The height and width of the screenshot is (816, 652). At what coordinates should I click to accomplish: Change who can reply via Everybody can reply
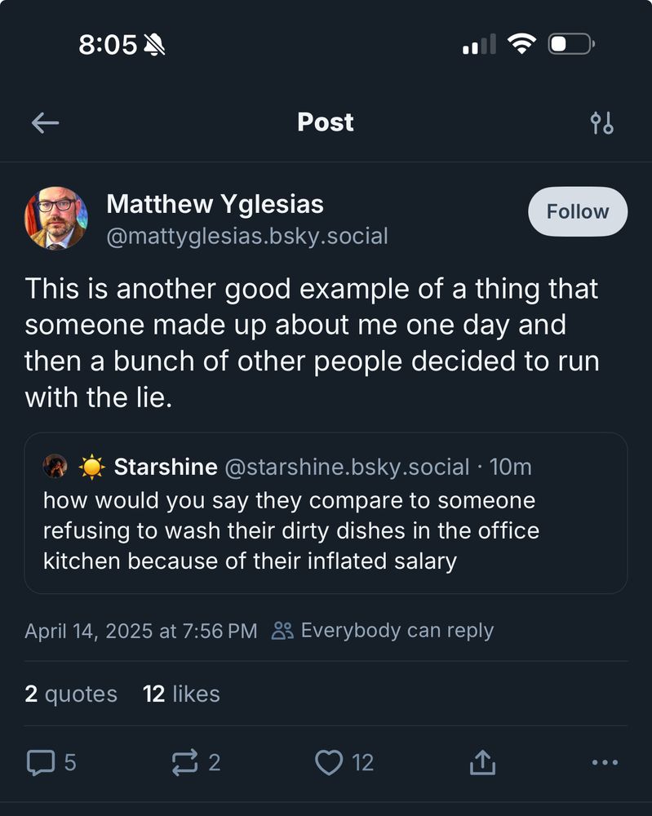tap(397, 629)
